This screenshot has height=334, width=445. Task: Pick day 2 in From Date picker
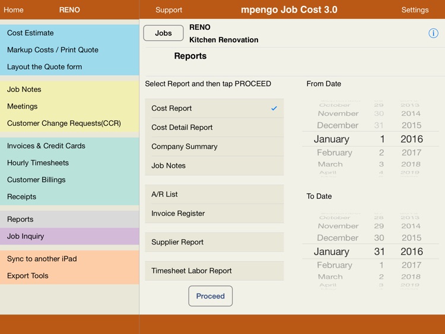[x=382, y=152]
